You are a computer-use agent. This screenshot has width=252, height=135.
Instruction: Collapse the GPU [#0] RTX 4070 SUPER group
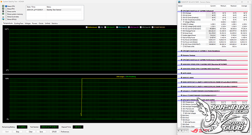pos(179,100)
